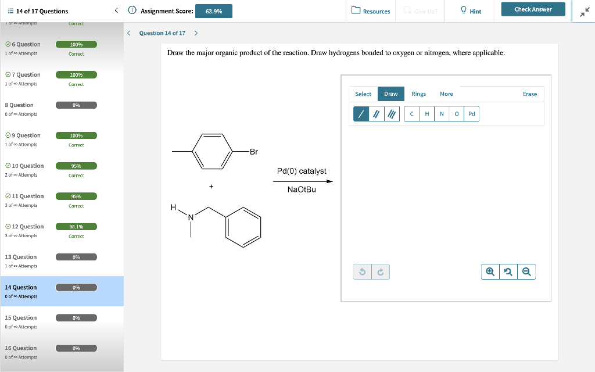Pick the Oxygen atom tool

point(457,113)
